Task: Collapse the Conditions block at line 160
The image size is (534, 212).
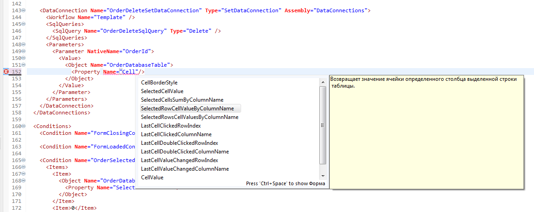Action: pyautogui.click(x=24, y=126)
